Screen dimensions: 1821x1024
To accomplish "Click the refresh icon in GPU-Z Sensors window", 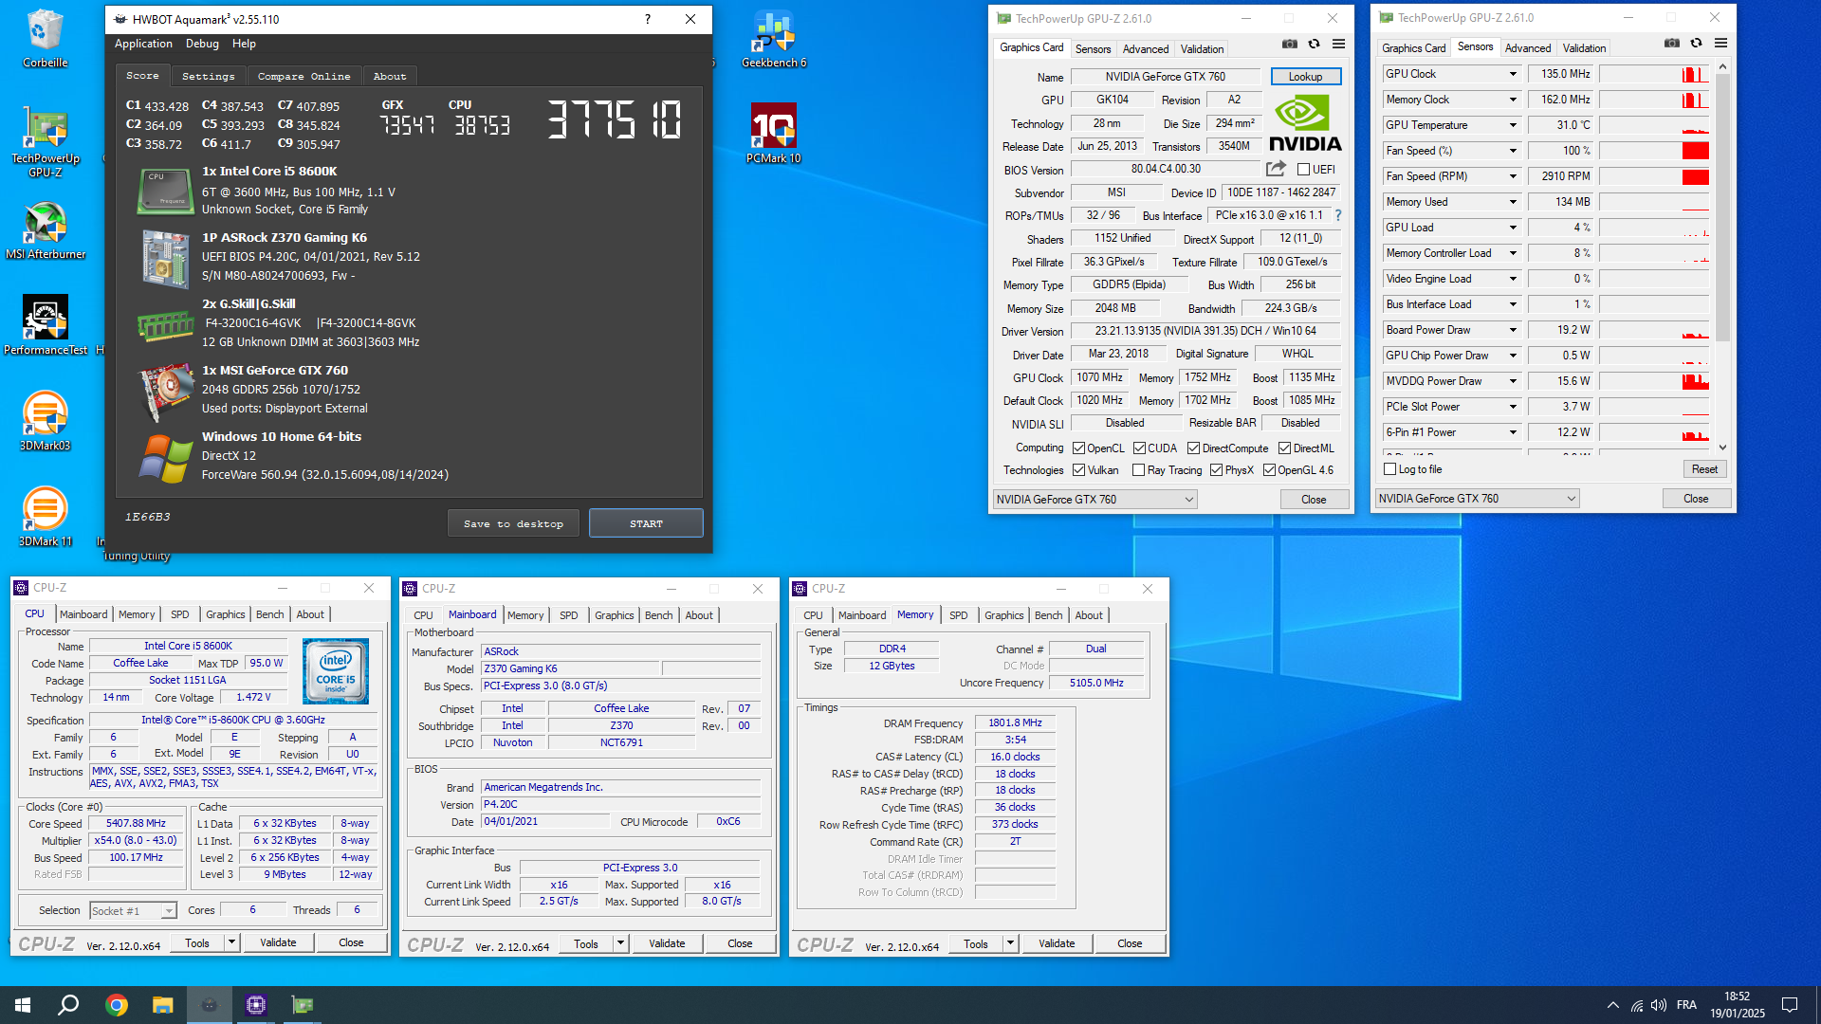I will click(1696, 43).
